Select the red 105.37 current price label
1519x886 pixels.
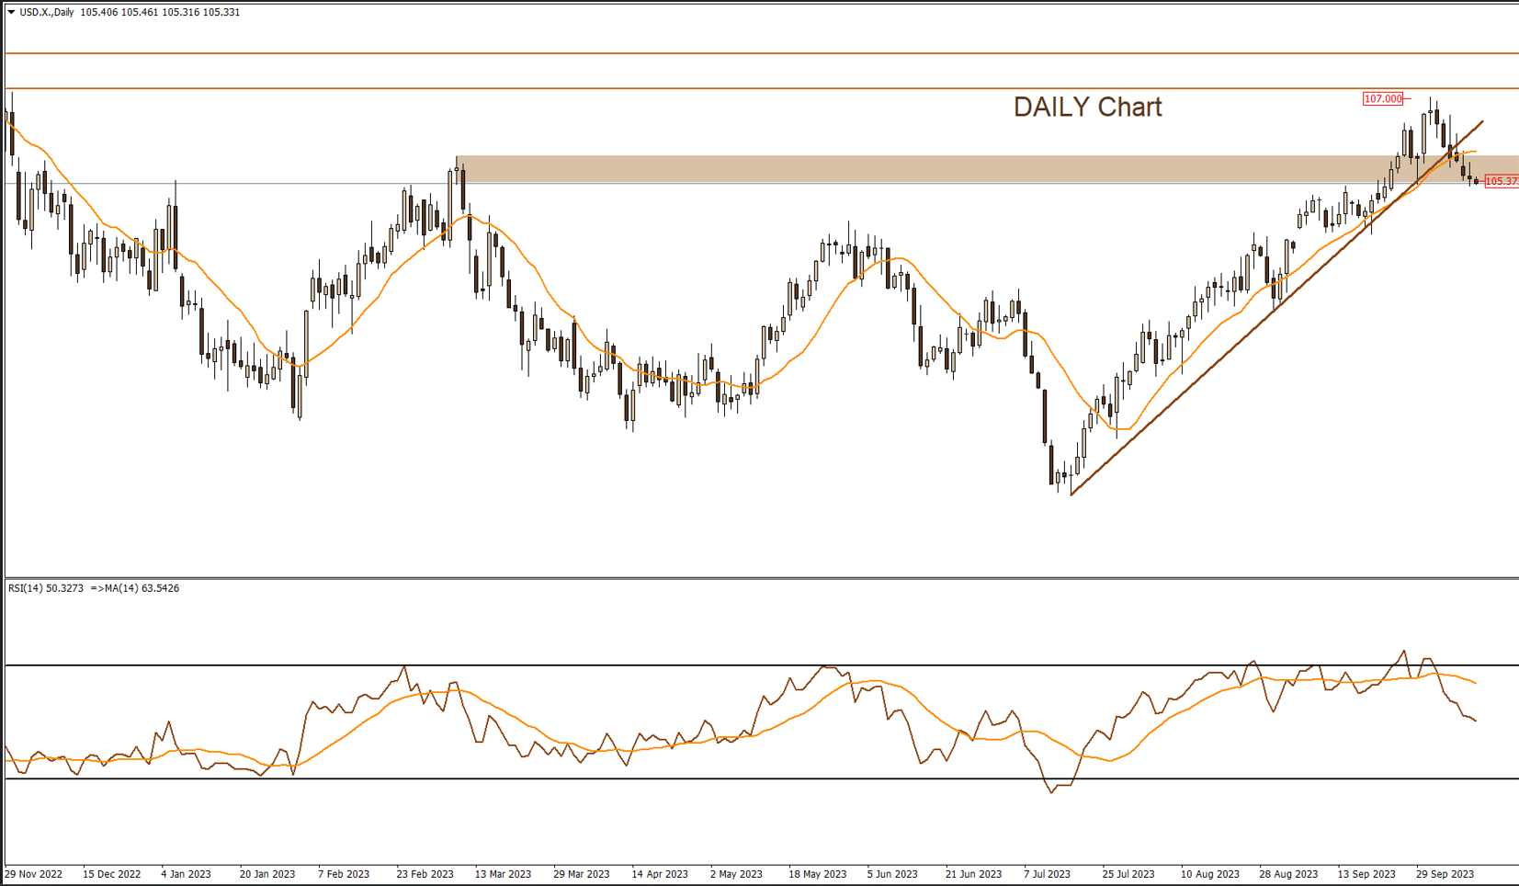(x=1501, y=181)
